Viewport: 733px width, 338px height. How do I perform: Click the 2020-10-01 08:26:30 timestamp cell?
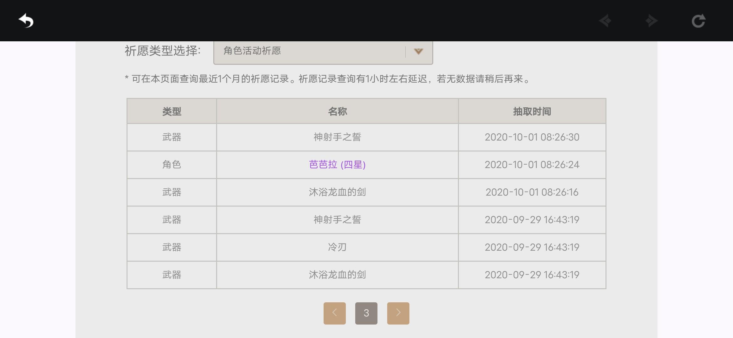click(532, 137)
